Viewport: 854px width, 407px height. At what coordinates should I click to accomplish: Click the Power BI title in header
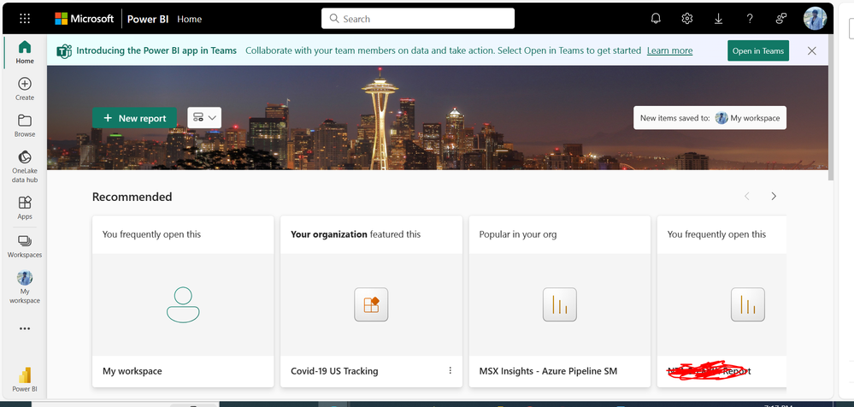point(148,19)
